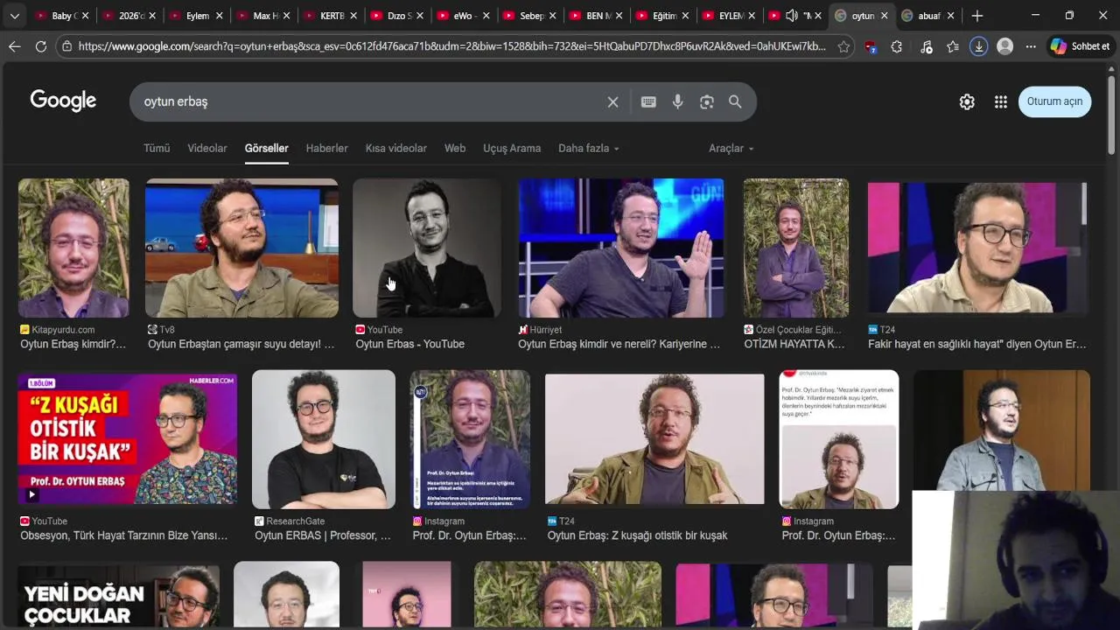The height and width of the screenshot is (630, 1120).
Task: Open the favorites list icon
Action: point(953,46)
